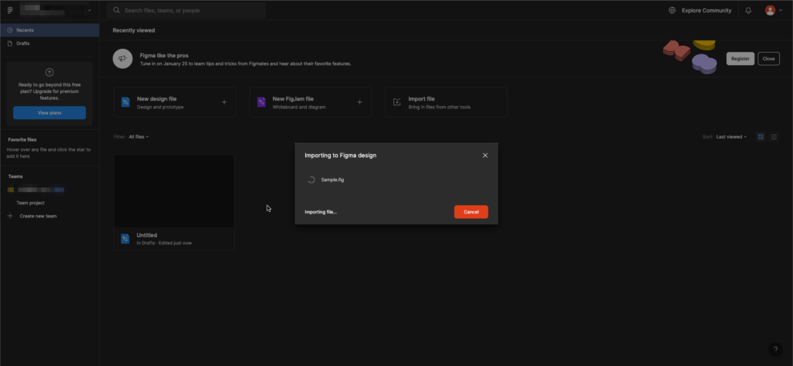This screenshot has height=366, width=793.
Task: Switch to list view
Action: click(x=774, y=137)
